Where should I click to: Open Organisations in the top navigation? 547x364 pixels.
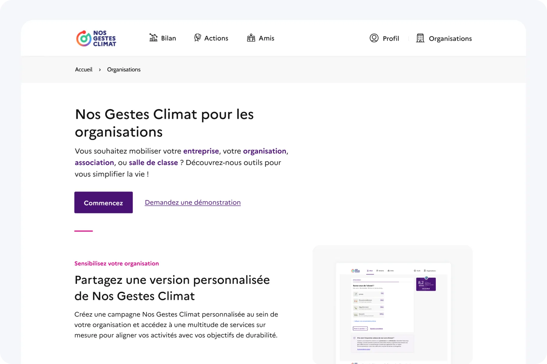coord(444,39)
